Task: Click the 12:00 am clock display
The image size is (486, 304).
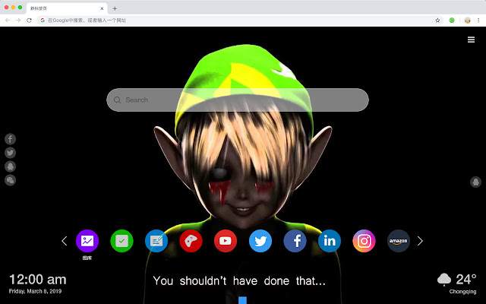Action: 38,280
